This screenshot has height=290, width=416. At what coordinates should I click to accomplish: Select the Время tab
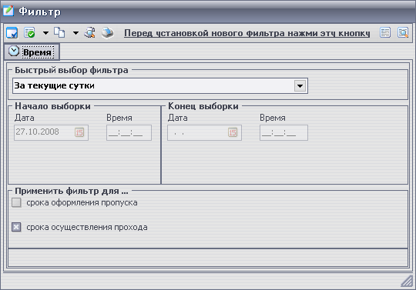point(32,52)
